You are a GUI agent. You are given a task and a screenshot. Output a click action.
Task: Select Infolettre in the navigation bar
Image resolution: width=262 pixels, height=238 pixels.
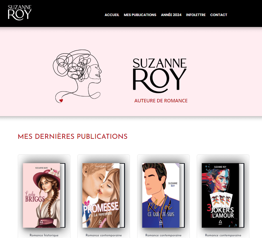[196, 15]
